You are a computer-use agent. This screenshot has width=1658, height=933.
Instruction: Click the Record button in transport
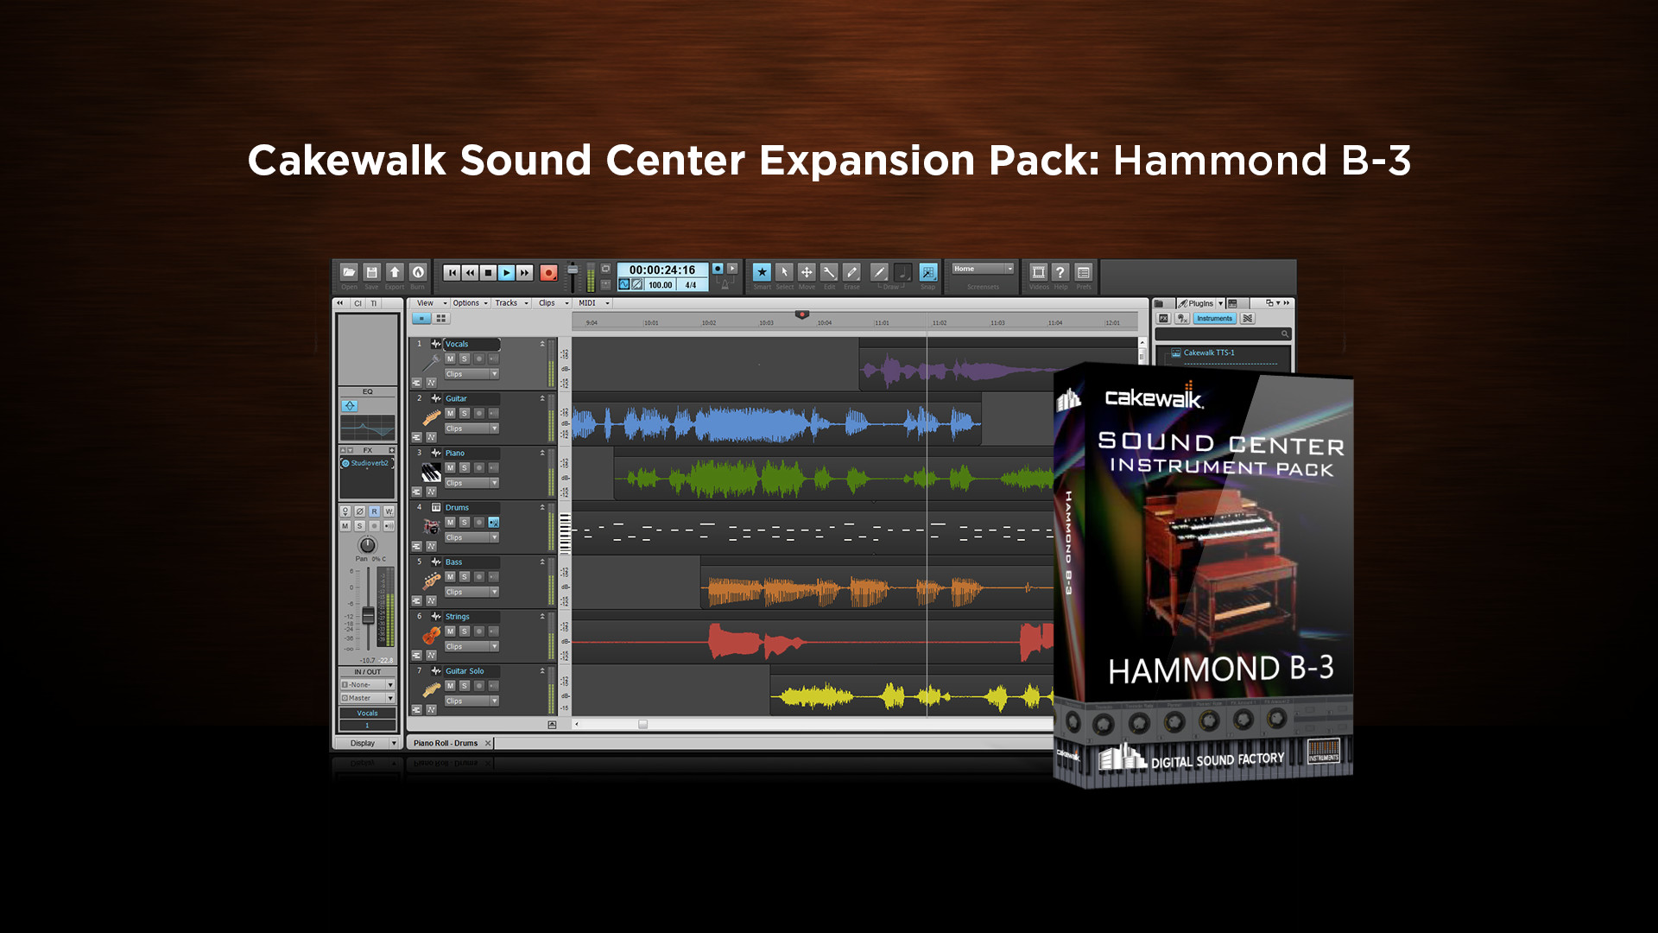pyautogui.click(x=547, y=273)
